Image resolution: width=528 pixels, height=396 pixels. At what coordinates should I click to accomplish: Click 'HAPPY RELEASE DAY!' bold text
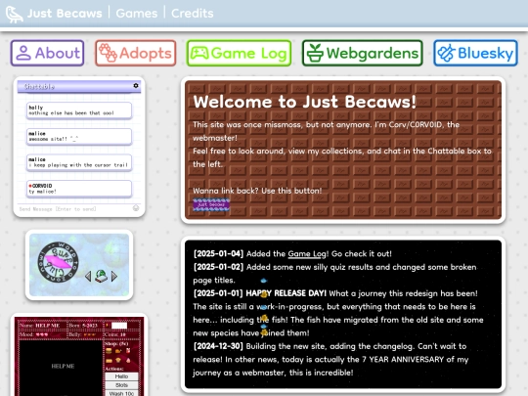pyautogui.click(x=286, y=293)
